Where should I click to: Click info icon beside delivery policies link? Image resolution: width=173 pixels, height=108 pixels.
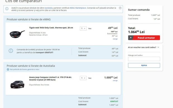pos(8,69)
